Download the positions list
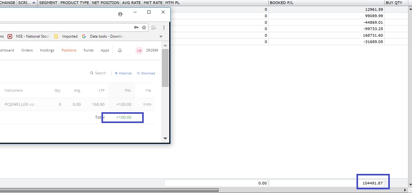The height and width of the screenshot is (193, 412). [146, 73]
